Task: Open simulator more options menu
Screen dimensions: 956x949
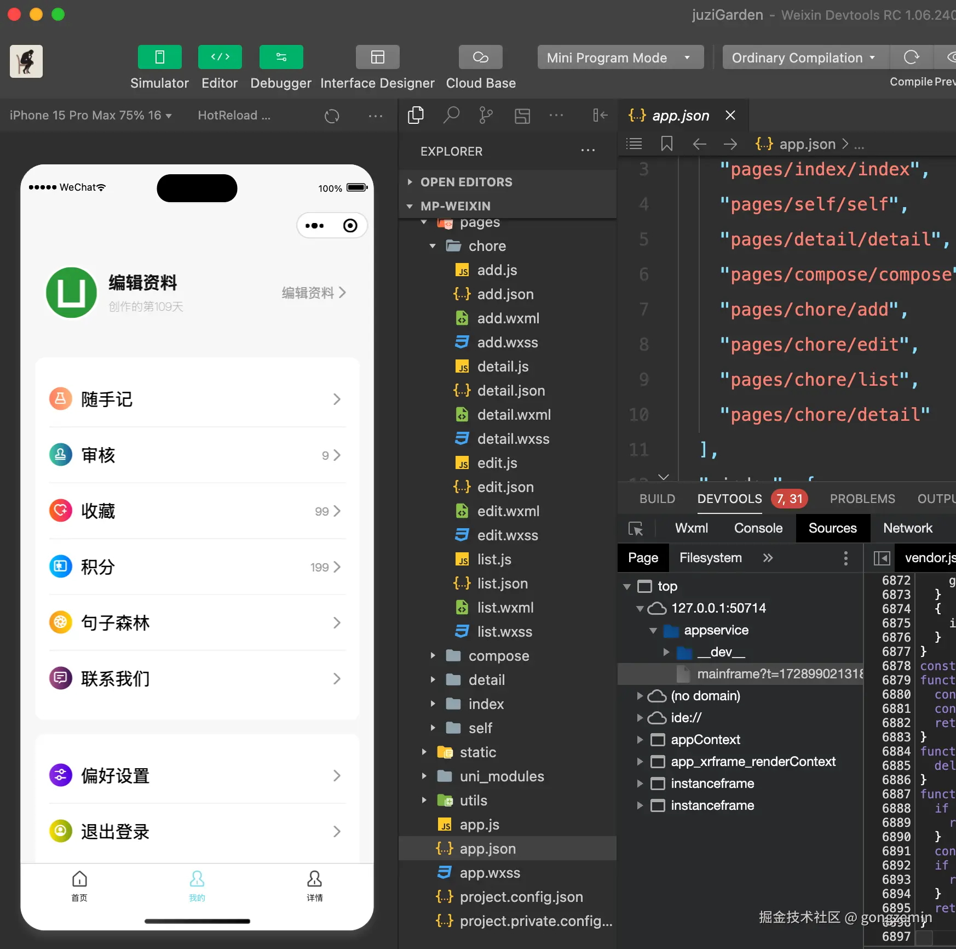Action: pyautogui.click(x=376, y=116)
